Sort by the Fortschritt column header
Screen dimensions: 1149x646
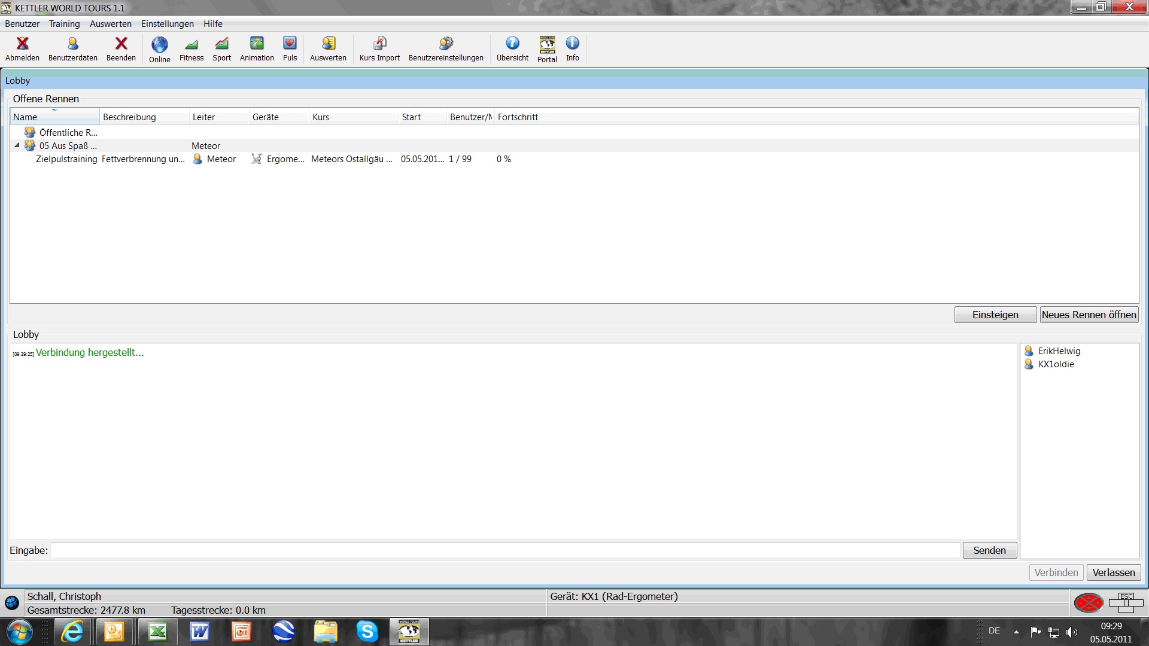(518, 117)
